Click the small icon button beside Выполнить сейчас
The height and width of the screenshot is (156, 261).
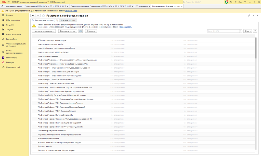pyautogui.click(x=81, y=31)
